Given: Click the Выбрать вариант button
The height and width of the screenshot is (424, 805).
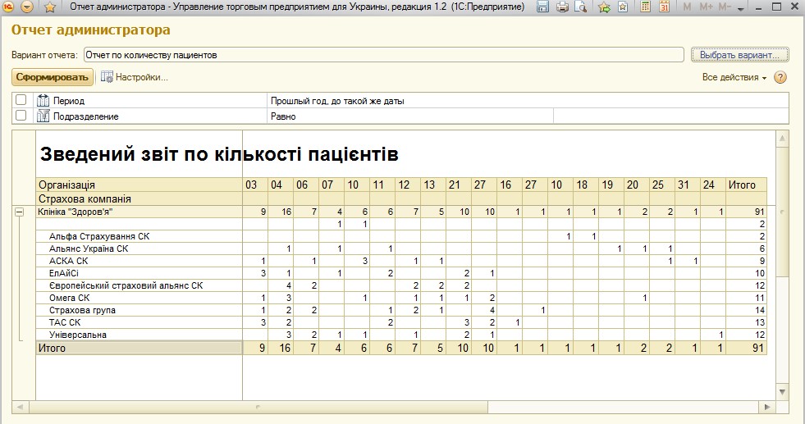Looking at the screenshot, I should coord(740,54).
